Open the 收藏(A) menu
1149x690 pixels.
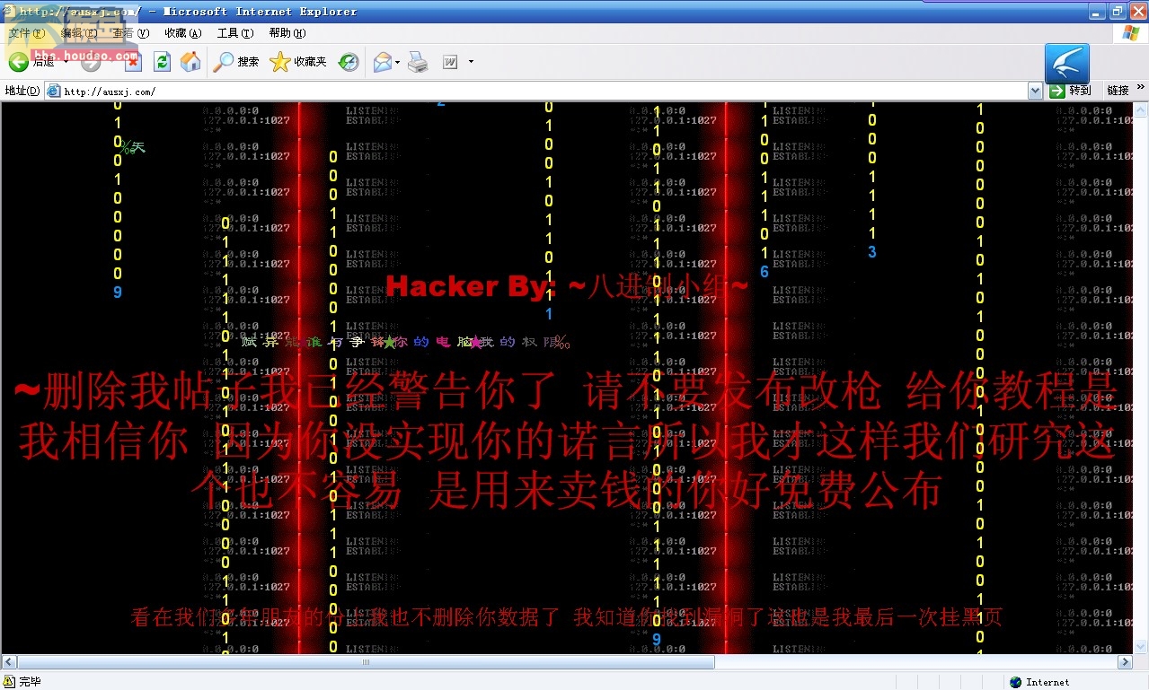[x=182, y=33]
